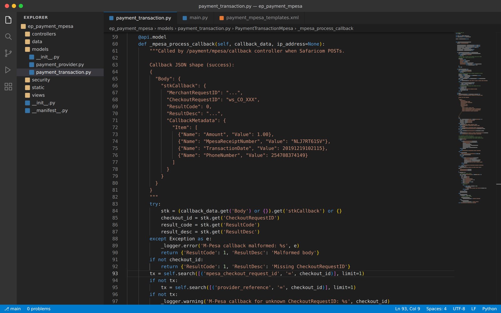The image size is (501, 313).
Task: Click the static folder icon
Action: [28, 87]
